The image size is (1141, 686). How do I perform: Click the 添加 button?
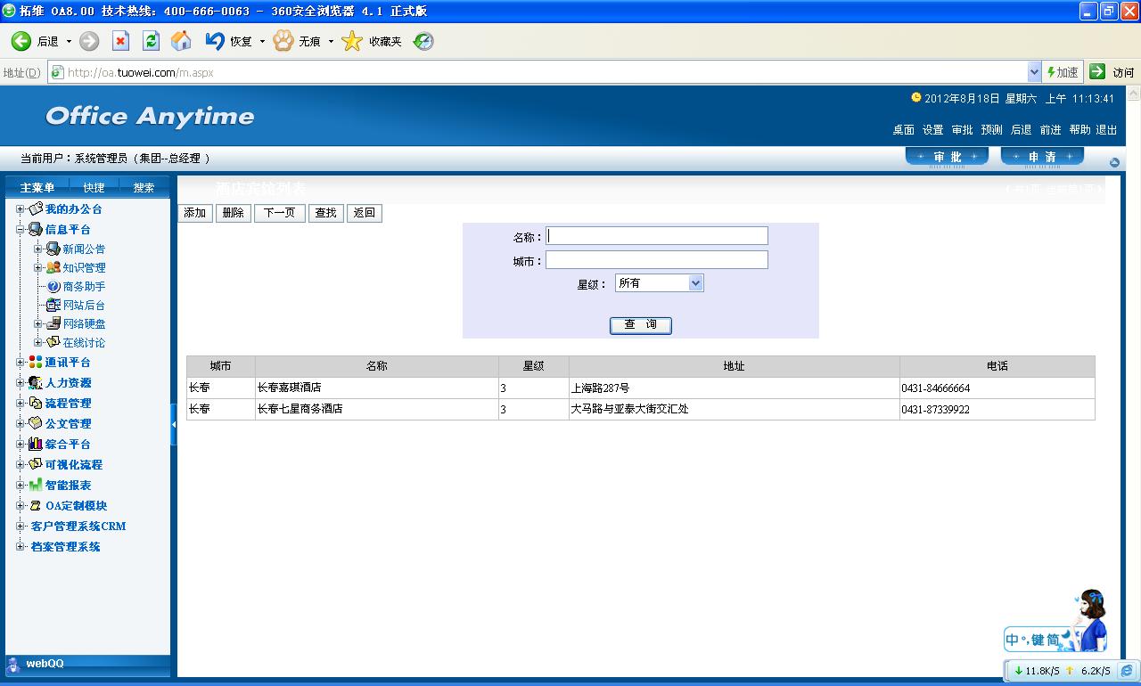(195, 213)
